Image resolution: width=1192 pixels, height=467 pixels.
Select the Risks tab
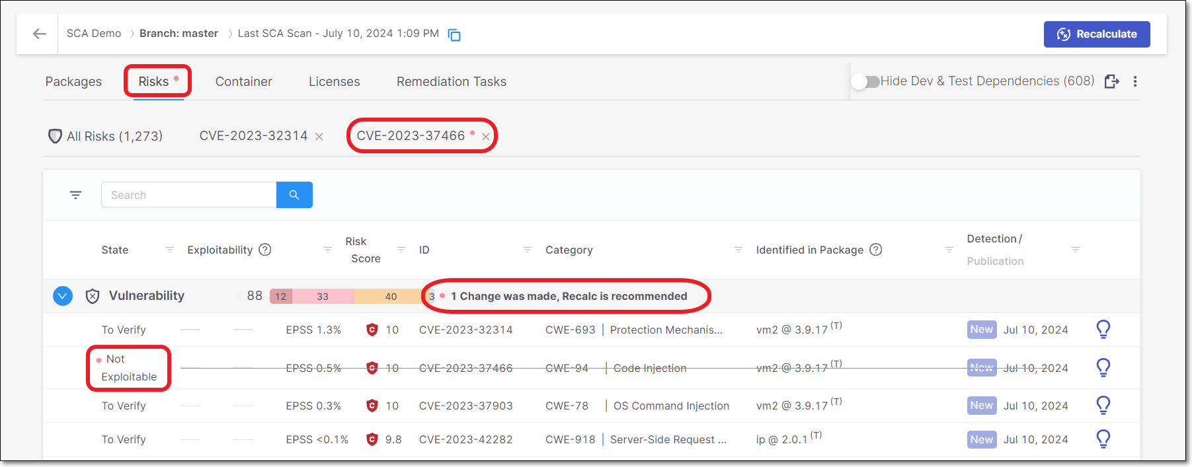click(153, 81)
